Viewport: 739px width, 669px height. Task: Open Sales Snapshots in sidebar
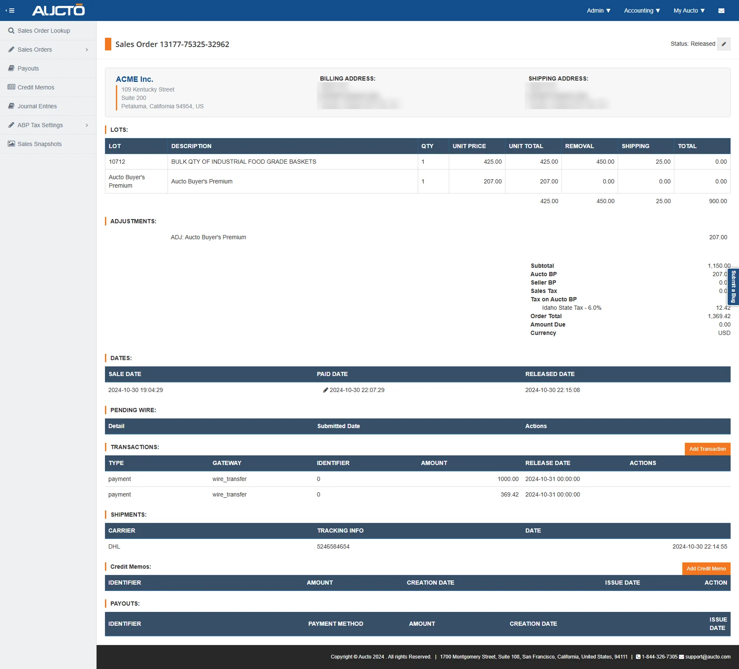pyautogui.click(x=48, y=144)
